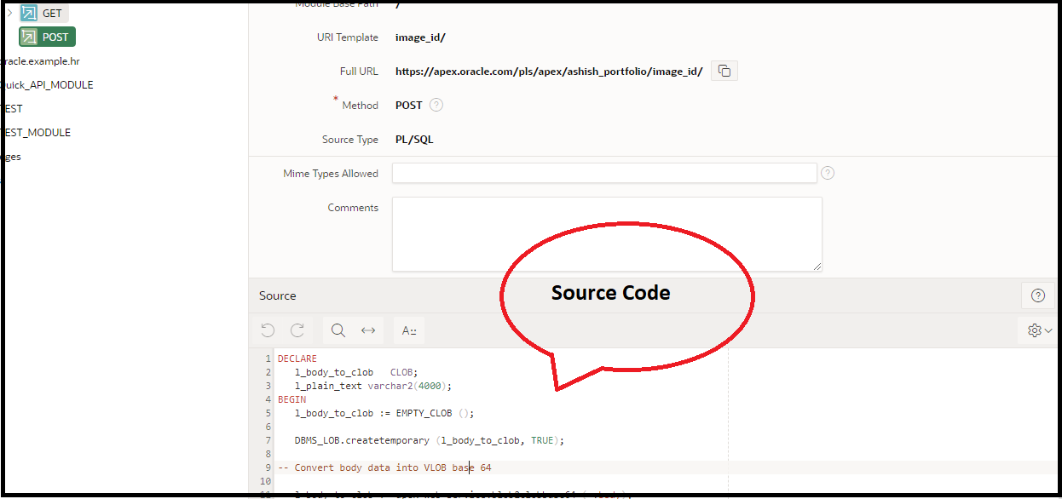The width and height of the screenshot is (1062, 499).
Task: Click the whitespace width icon in editor toolbar
Action: click(367, 330)
